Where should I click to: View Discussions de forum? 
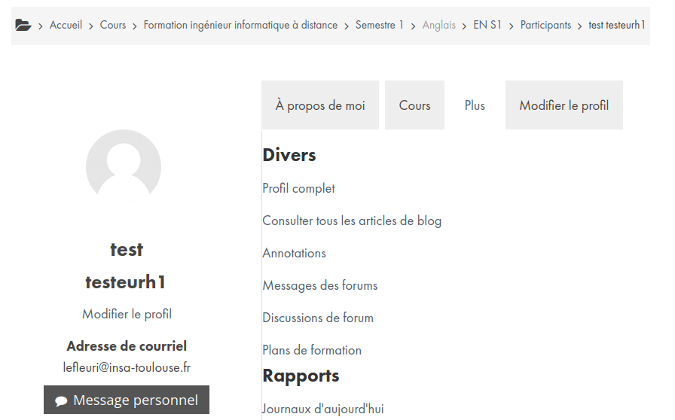point(318,318)
